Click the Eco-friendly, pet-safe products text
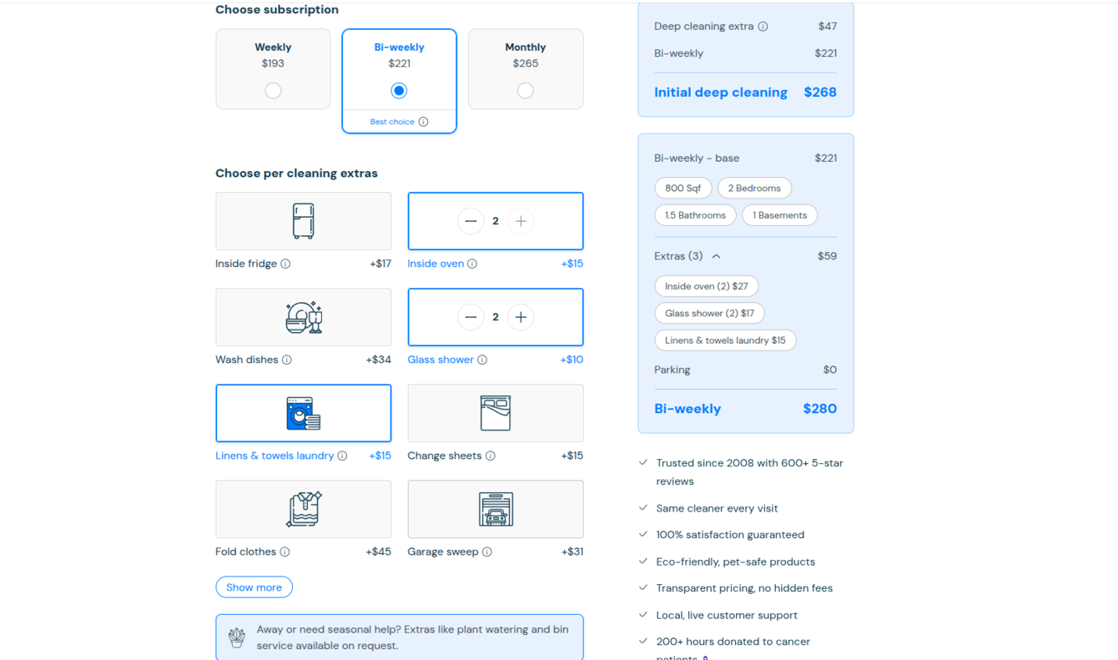 pyautogui.click(x=736, y=562)
